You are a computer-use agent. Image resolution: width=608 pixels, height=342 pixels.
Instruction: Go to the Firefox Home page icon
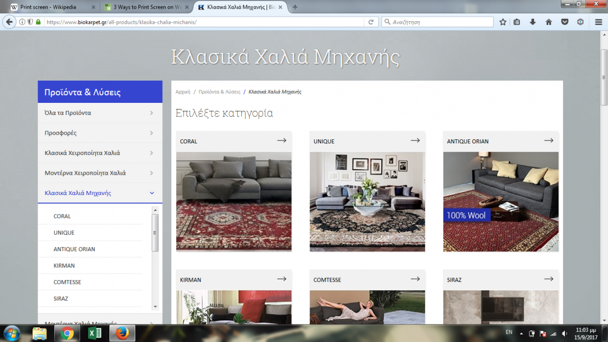pos(549,22)
